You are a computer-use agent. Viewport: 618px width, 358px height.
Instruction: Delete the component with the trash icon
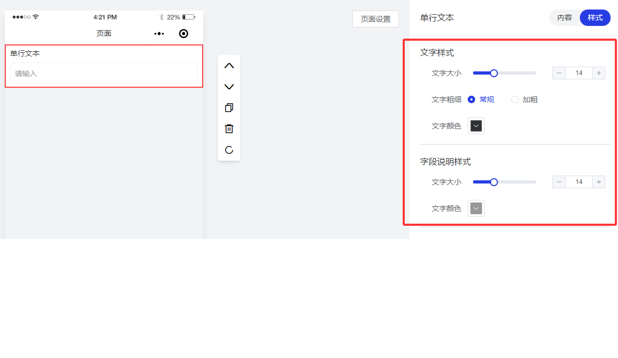pos(229,129)
